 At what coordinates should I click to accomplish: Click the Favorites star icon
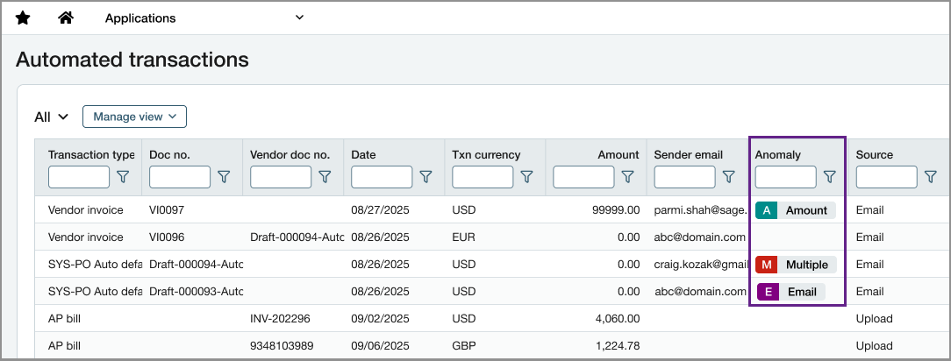(x=23, y=18)
